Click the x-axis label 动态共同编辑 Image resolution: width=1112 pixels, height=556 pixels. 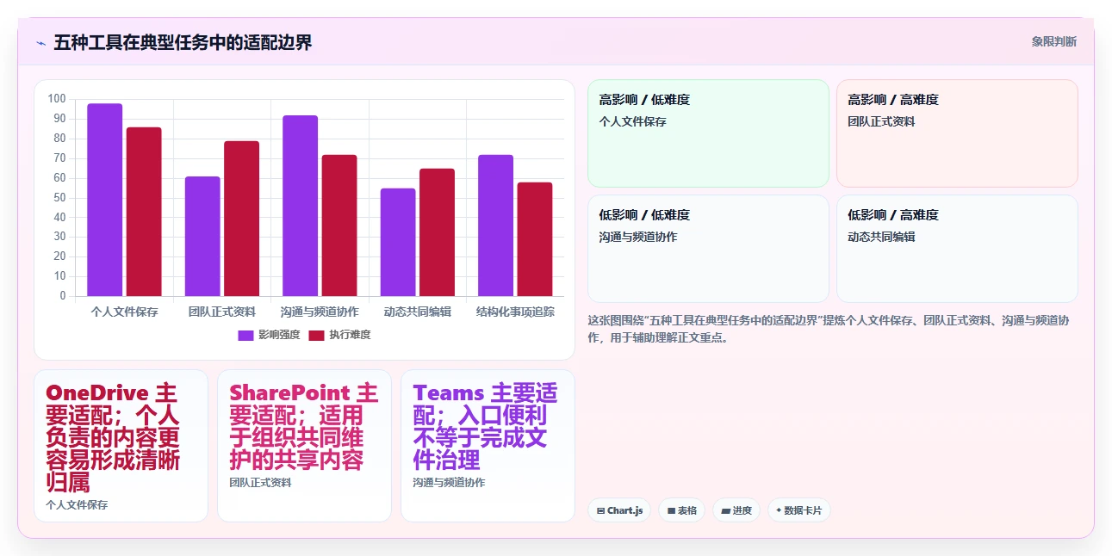[x=418, y=312]
